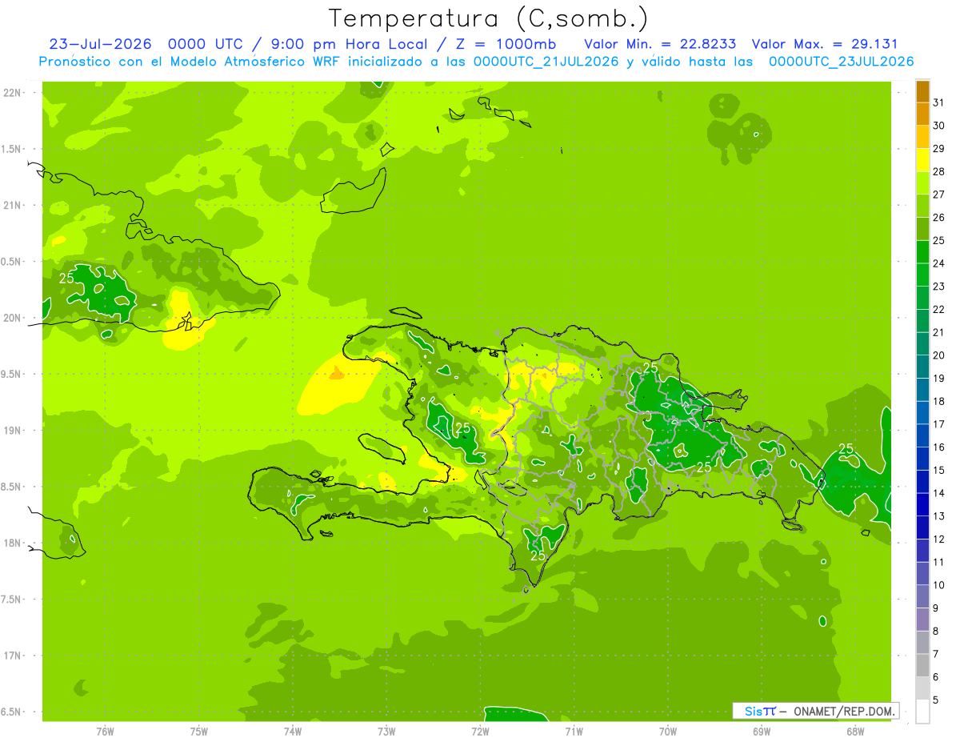Click the legend value label 31
Viewport: 960px width, 742px height.
coord(939,102)
